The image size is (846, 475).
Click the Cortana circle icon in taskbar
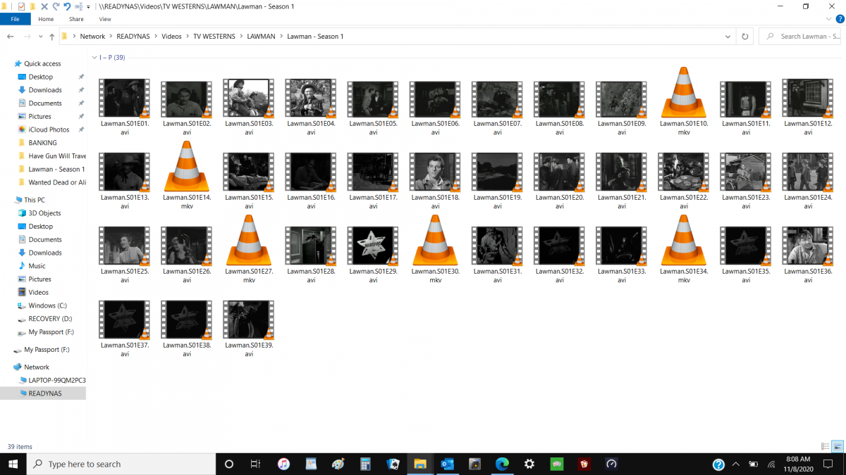pyautogui.click(x=229, y=464)
